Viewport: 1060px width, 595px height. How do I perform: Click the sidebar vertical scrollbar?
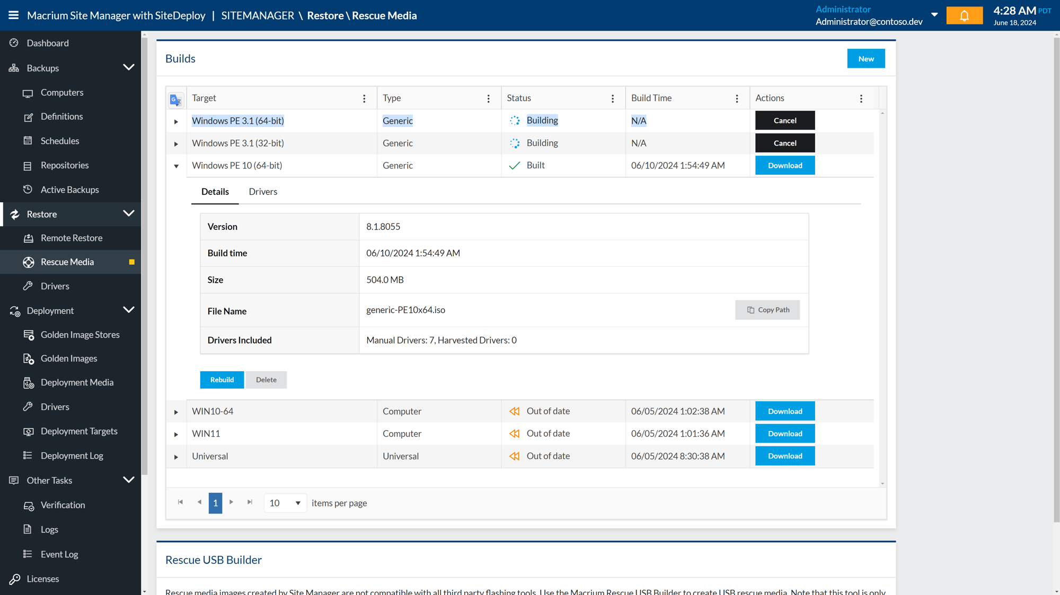point(144,257)
